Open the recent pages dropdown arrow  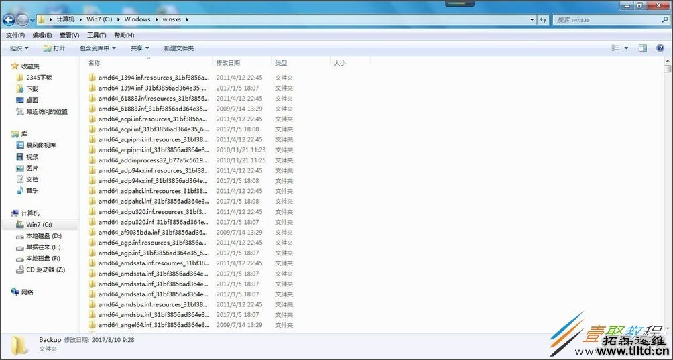(32, 20)
